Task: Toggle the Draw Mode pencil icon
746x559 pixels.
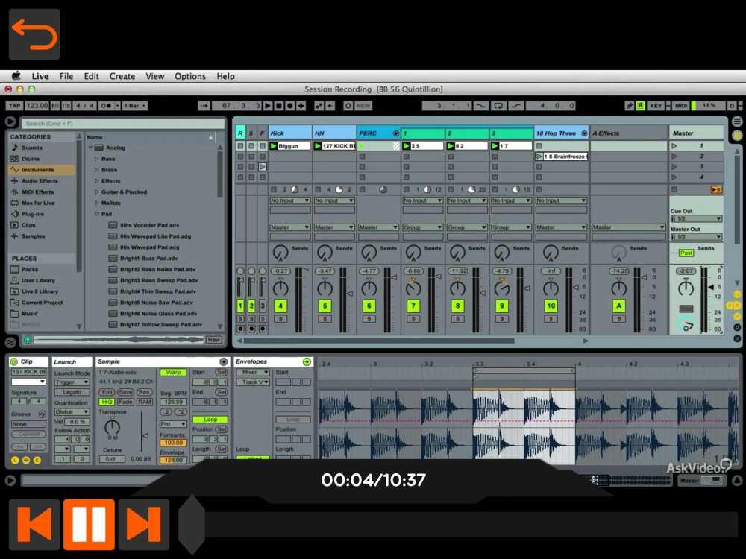Action: pyautogui.click(x=629, y=106)
